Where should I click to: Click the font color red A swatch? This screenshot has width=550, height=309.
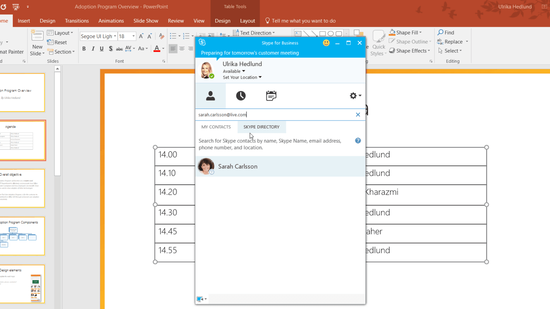[x=157, y=49]
